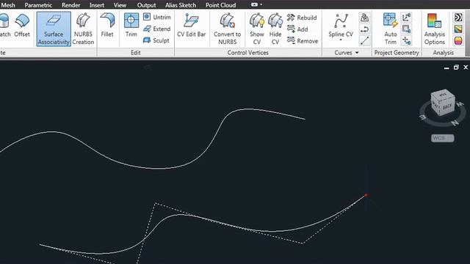Toggle Auto Trim for projected geometry

390,29
